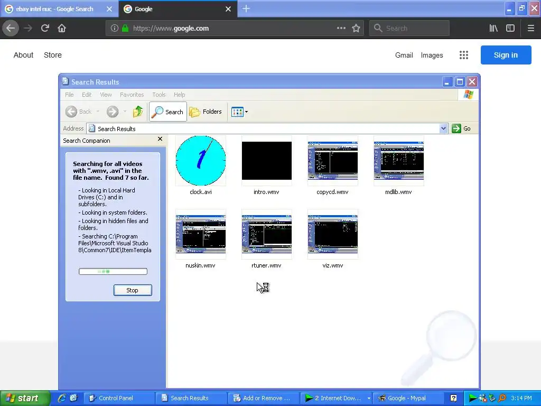Select the rtuner.wmv thumbnail
541x406 pixels.
[267, 234]
